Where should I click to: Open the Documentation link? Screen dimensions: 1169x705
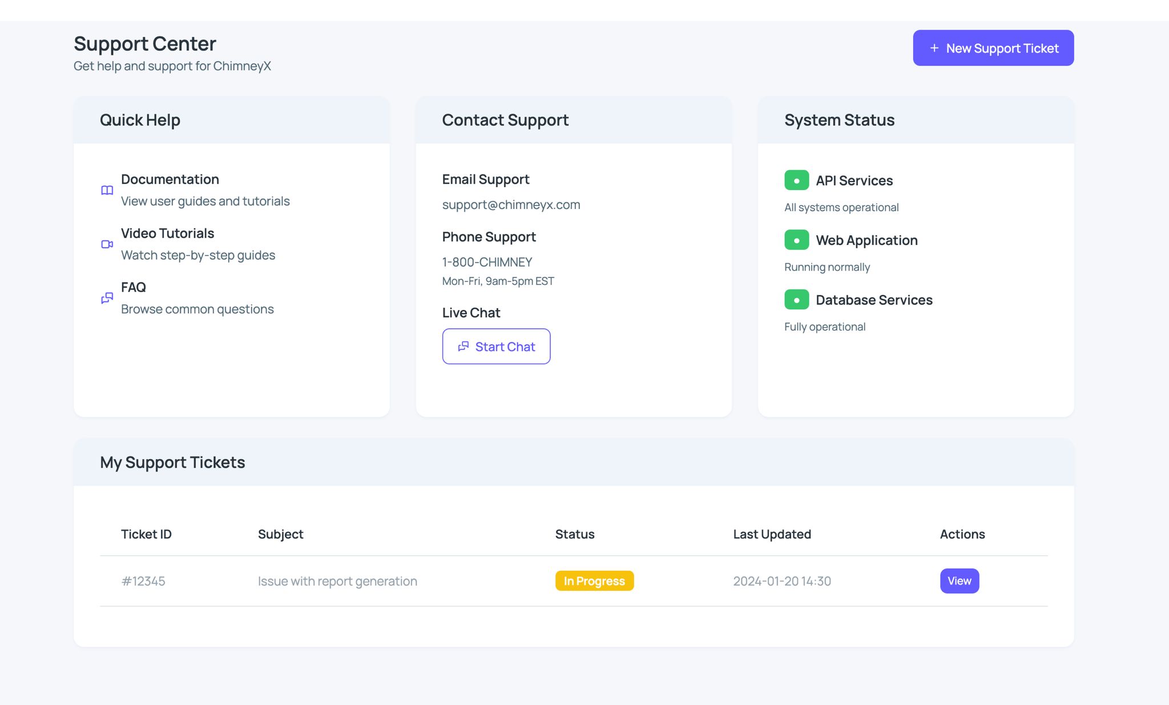[x=170, y=179]
